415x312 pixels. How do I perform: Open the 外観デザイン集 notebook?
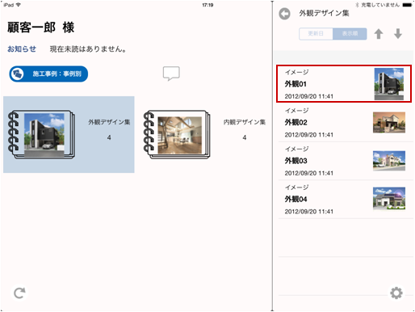(x=69, y=134)
